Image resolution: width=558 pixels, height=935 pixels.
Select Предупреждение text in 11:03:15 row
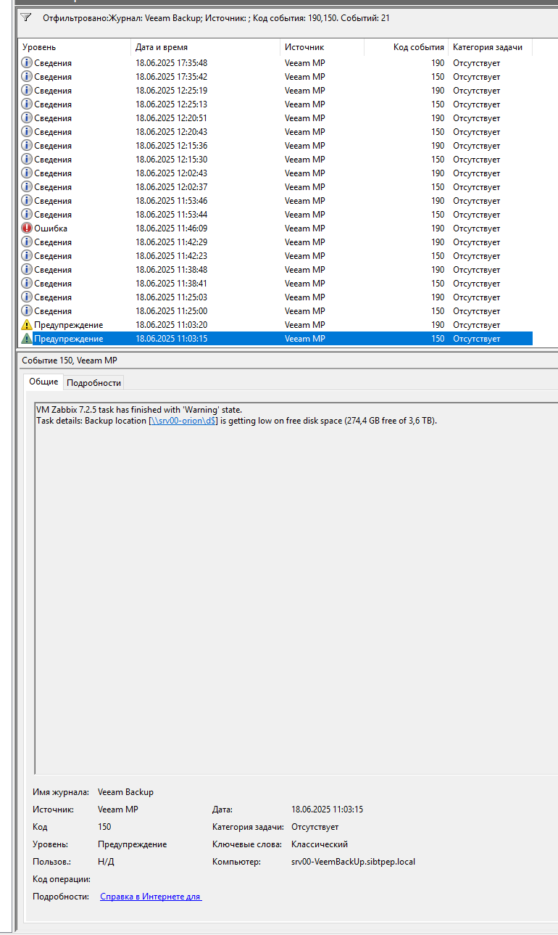pyautogui.click(x=68, y=339)
